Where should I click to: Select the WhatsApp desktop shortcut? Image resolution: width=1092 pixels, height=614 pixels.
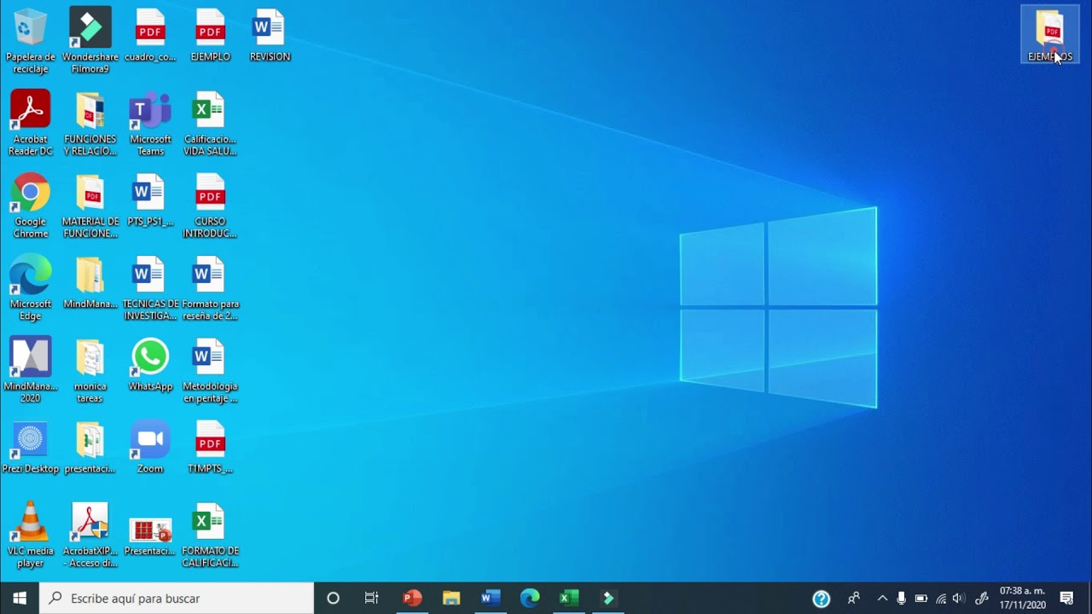[150, 366]
